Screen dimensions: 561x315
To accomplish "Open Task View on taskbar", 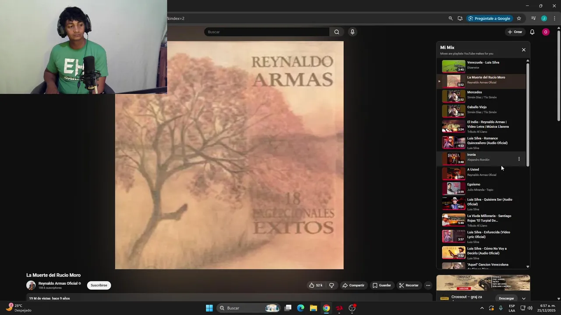I will [288, 308].
